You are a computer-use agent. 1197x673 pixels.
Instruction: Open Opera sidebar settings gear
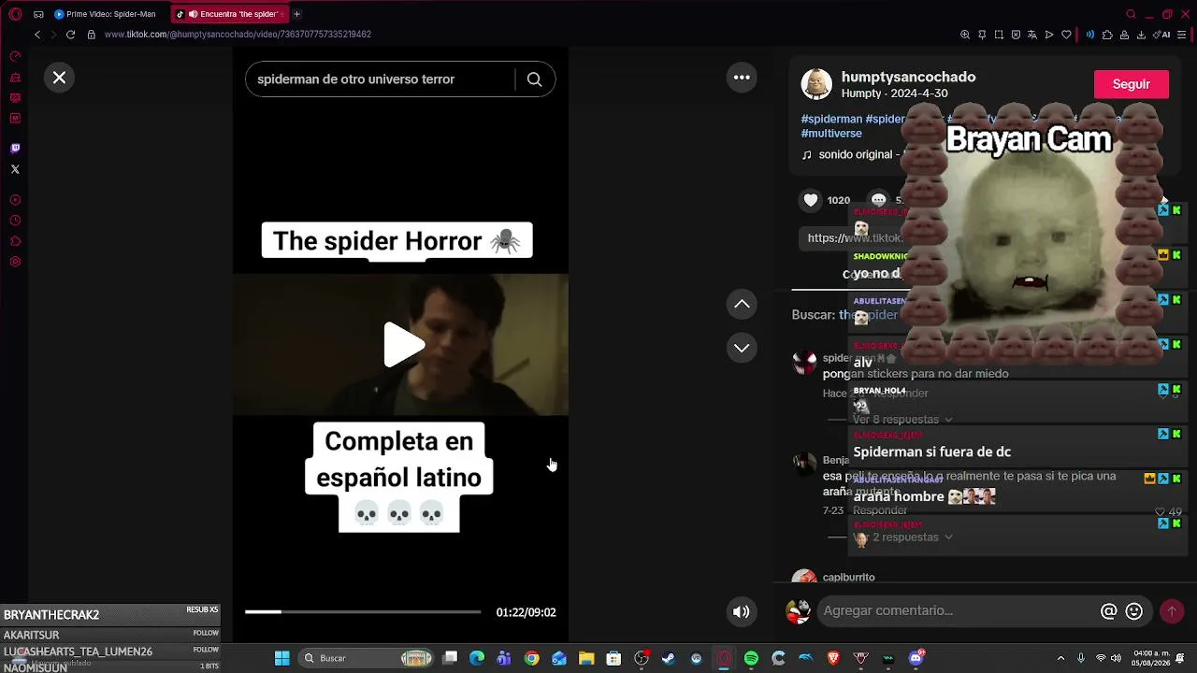pyautogui.click(x=15, y=262)
